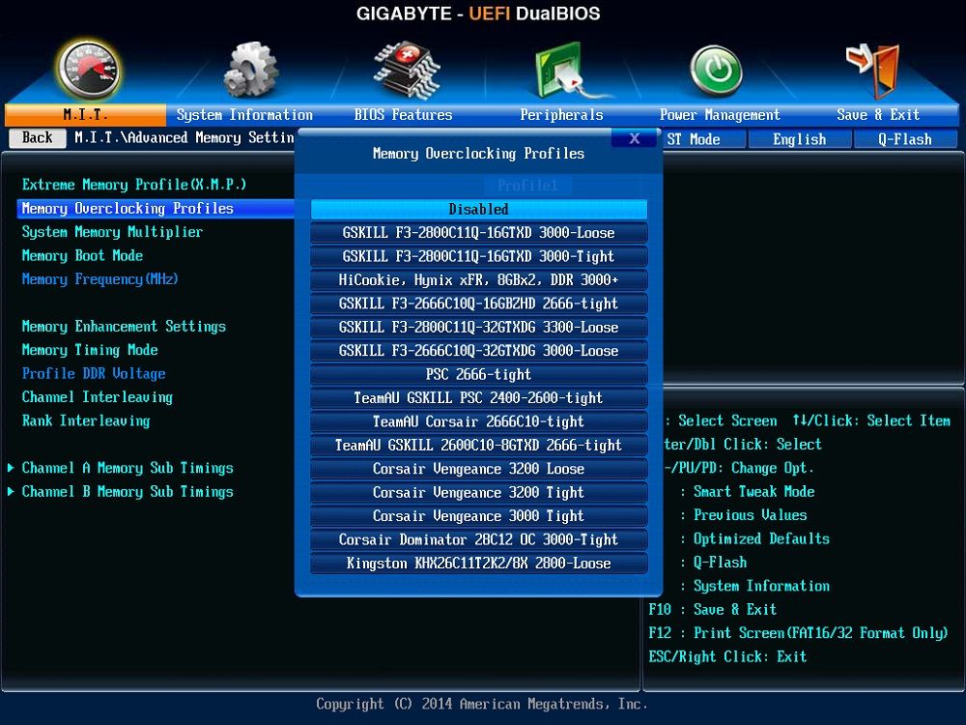Select GSKILL F3-2666C10Q-32GTXDG 3000-Loose profile

[479, 351]
